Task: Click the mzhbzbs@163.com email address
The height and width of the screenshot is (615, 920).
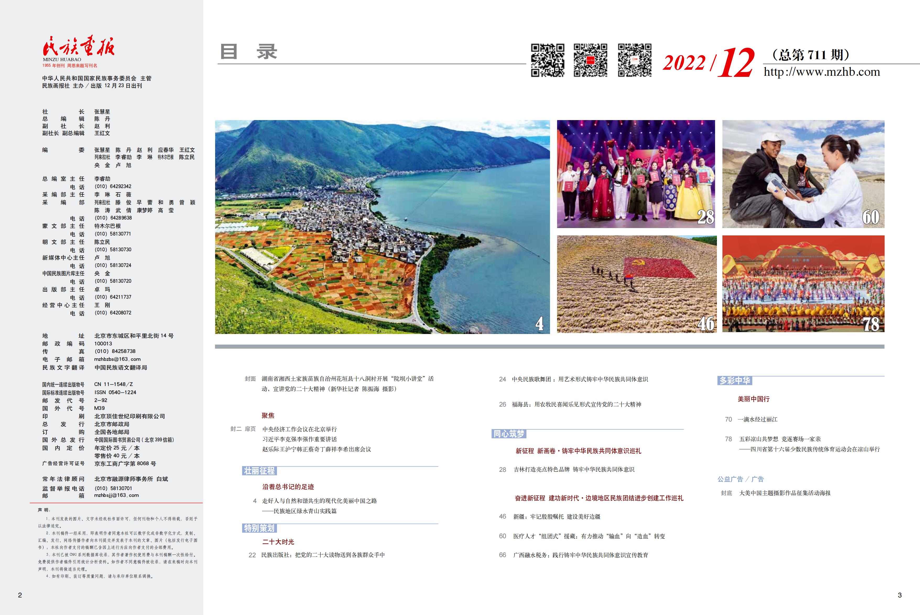Action: 117,359
